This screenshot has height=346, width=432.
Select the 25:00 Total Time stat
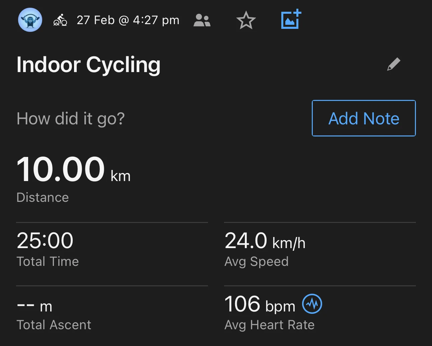point(45,241)
